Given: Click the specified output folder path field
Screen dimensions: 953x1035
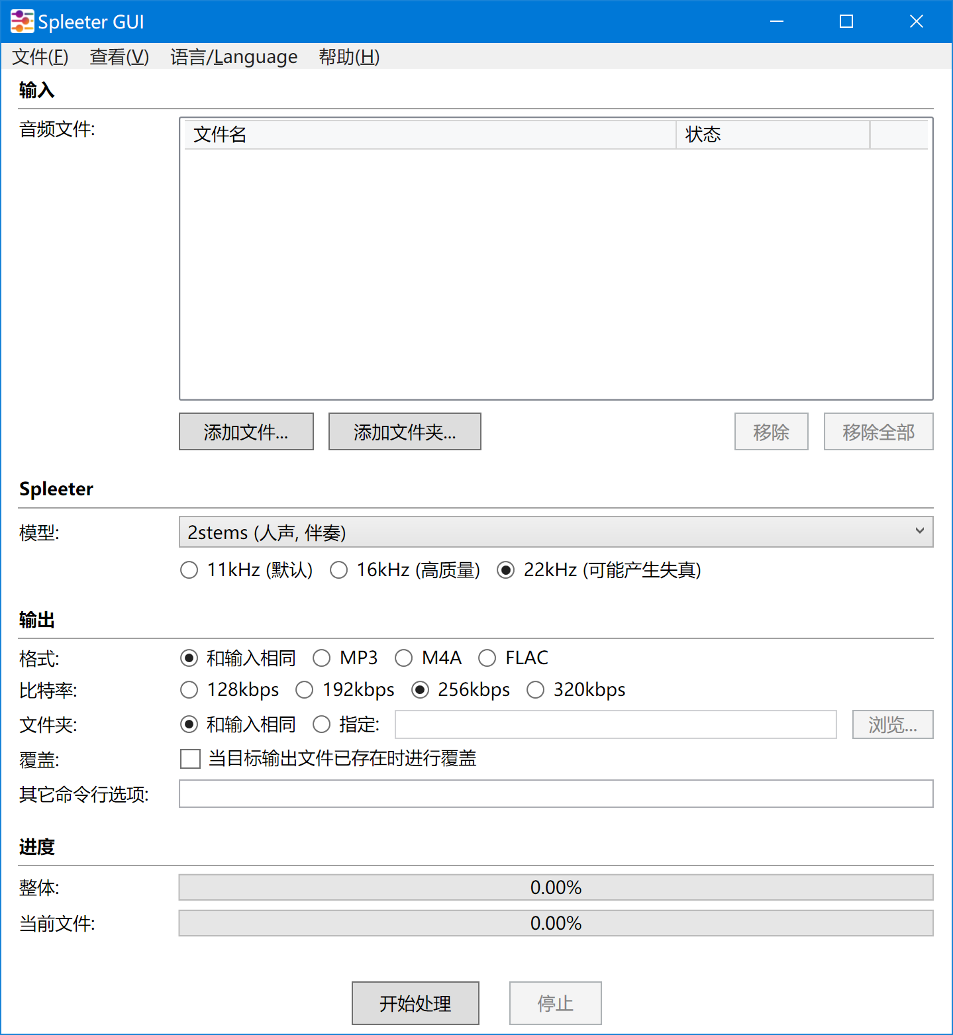Looking at the screenshot, I should pyautogui.click(x=616, y=724).
